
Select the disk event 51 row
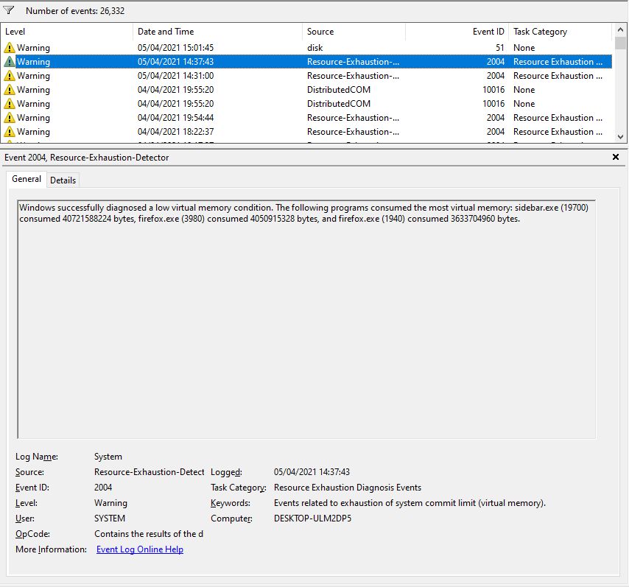tap(307, 48)
